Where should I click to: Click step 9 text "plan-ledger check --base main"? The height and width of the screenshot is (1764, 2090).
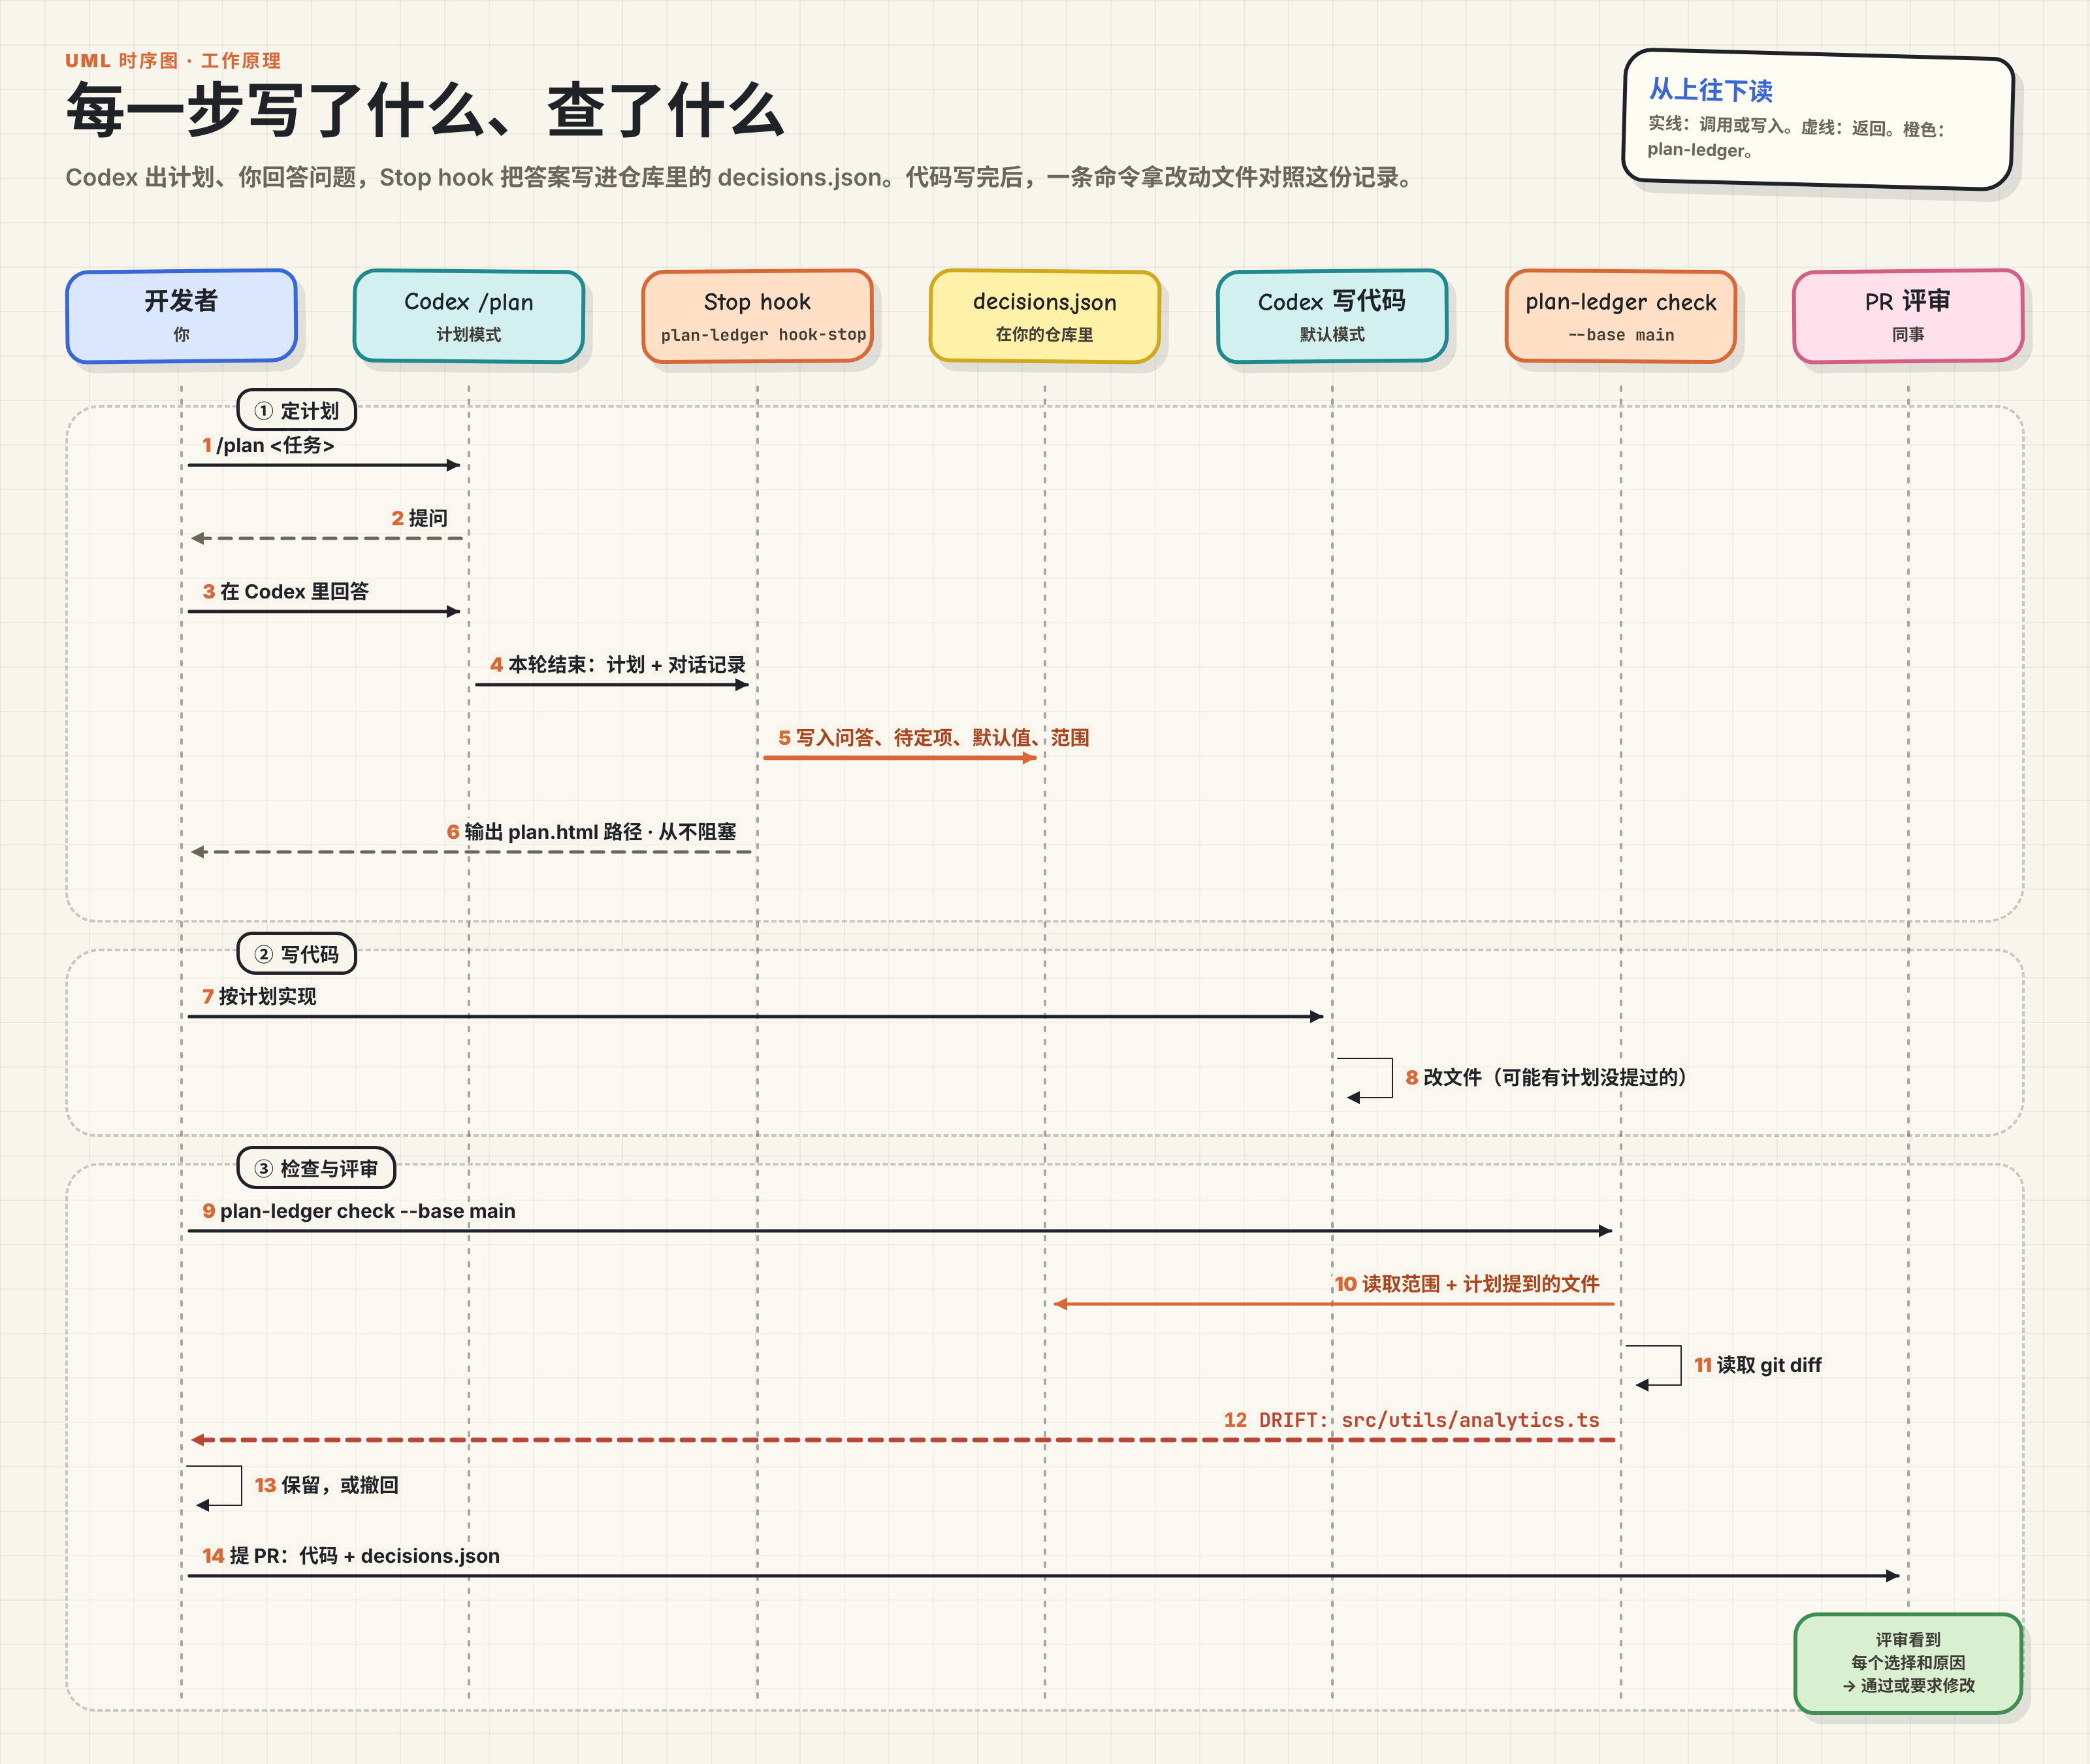click(x=368, y=1210)
